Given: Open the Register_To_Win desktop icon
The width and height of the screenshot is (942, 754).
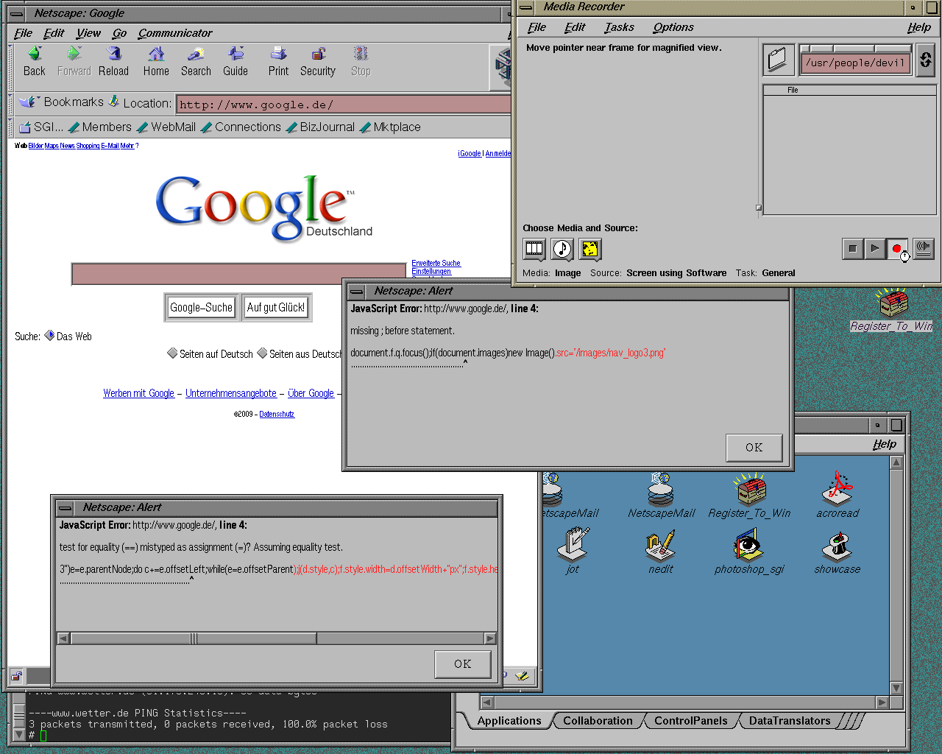Looking at the screenshot, I should pos(893,309).
